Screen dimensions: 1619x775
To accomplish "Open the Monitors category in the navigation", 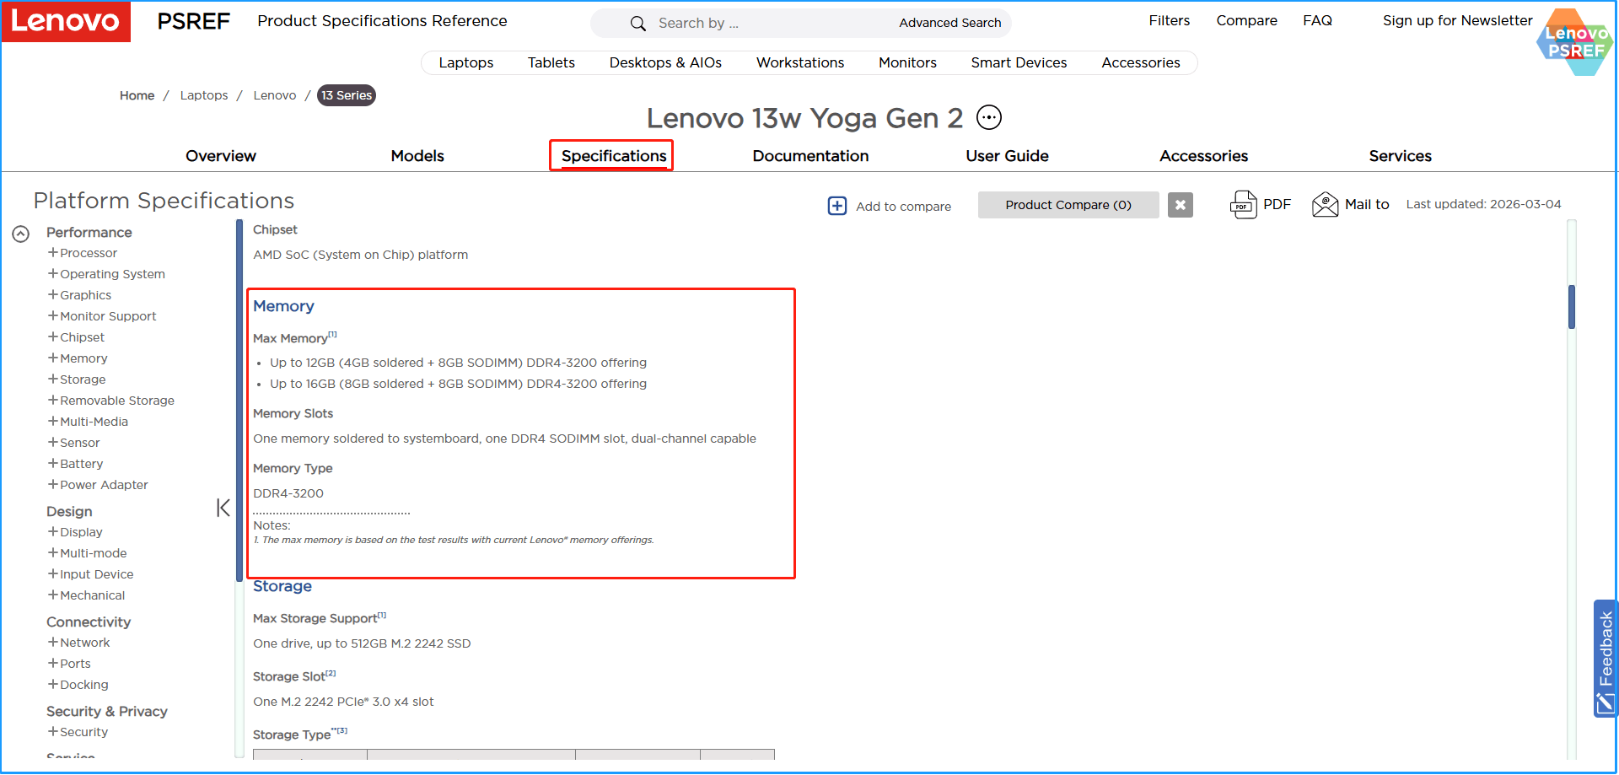I will pyautogui.click(x=907, y=62).
